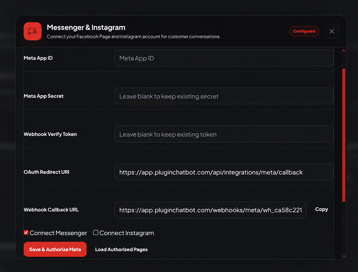Screen dimensions: 358x272
Task: Click the scrollbar up arrow
Action: click(x=344, y=50)
